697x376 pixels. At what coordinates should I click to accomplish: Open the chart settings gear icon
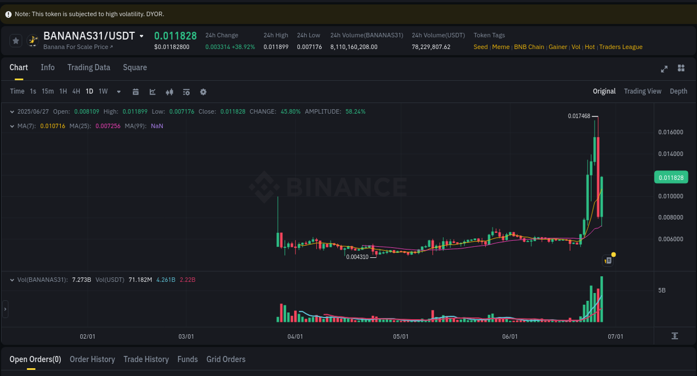(x=203, y=91)
